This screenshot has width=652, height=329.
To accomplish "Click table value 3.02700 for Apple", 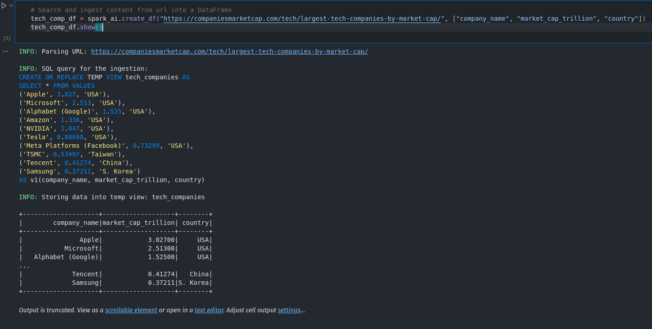I will (x=161, y=240).
